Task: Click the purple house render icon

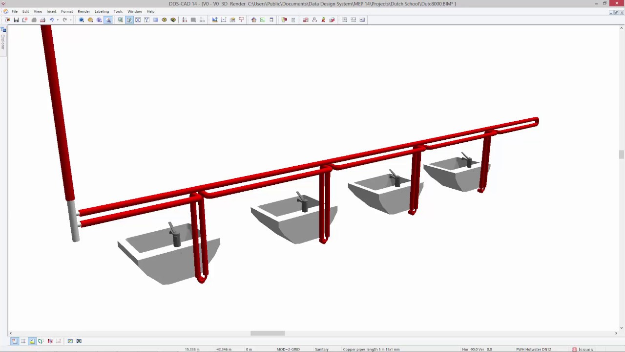Action: [99, 20]
